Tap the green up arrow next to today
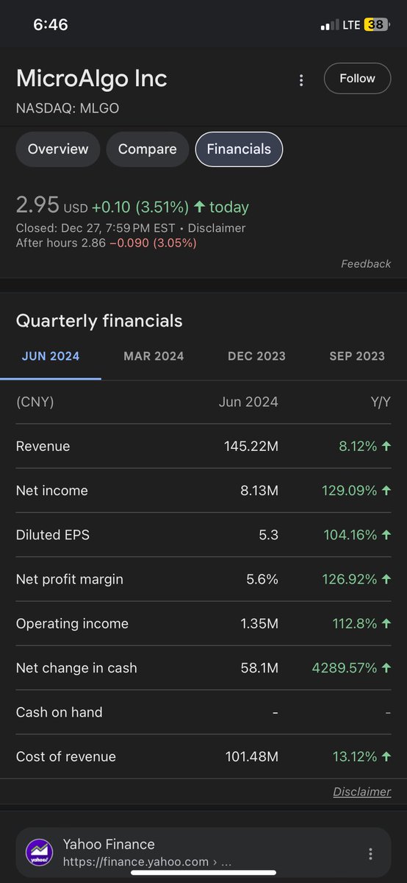This screenshot has width=407, height=883. pyautogui.click(x=200, y=207)
